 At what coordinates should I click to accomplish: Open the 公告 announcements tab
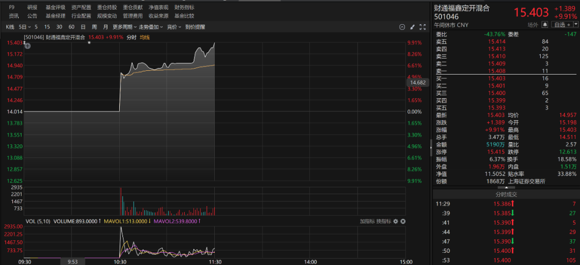coord(32,16)
